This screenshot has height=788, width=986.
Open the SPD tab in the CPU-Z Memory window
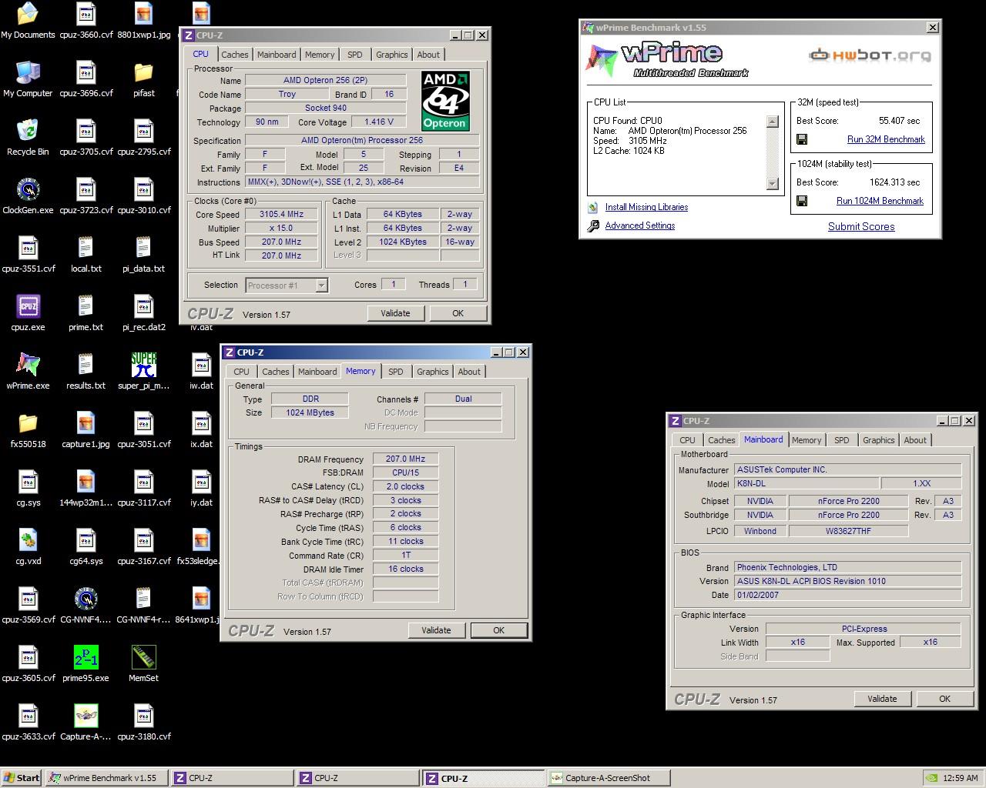(396, 372)
